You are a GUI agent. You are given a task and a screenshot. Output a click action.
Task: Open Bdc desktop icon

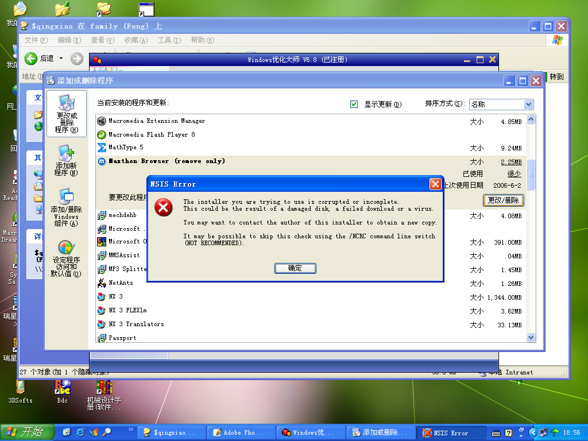coord(63,392)
